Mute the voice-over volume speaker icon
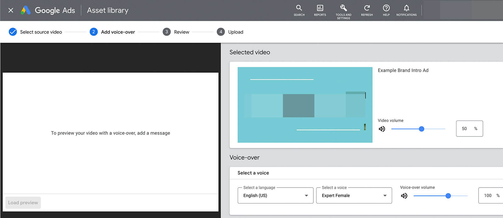 coord(404,196)
